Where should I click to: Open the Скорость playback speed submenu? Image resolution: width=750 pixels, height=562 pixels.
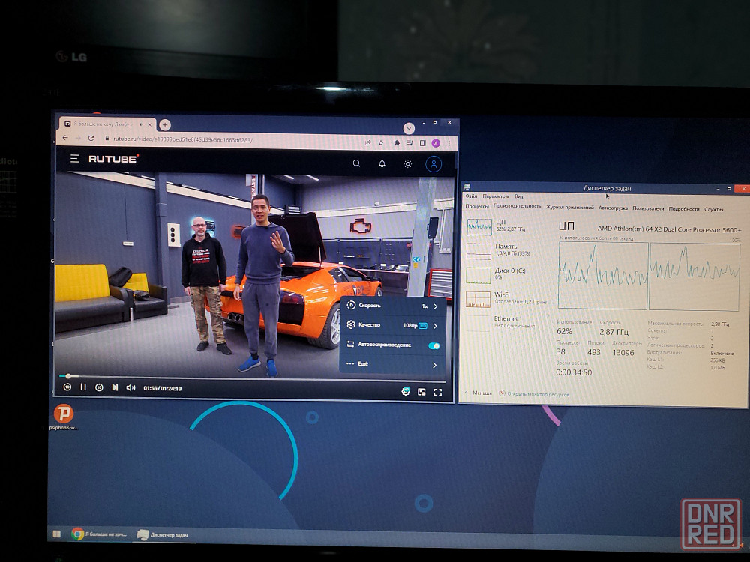pyautogui.click(x=393, y=306)
